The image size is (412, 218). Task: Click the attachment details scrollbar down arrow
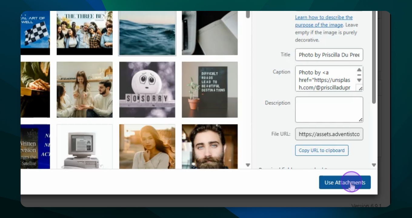[x=374, y=165]
